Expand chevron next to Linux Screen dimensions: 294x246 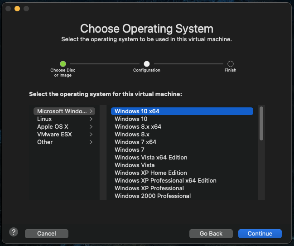[91, 119]
